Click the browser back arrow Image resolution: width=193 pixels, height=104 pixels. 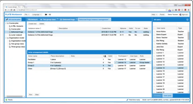tap(6, 10)
